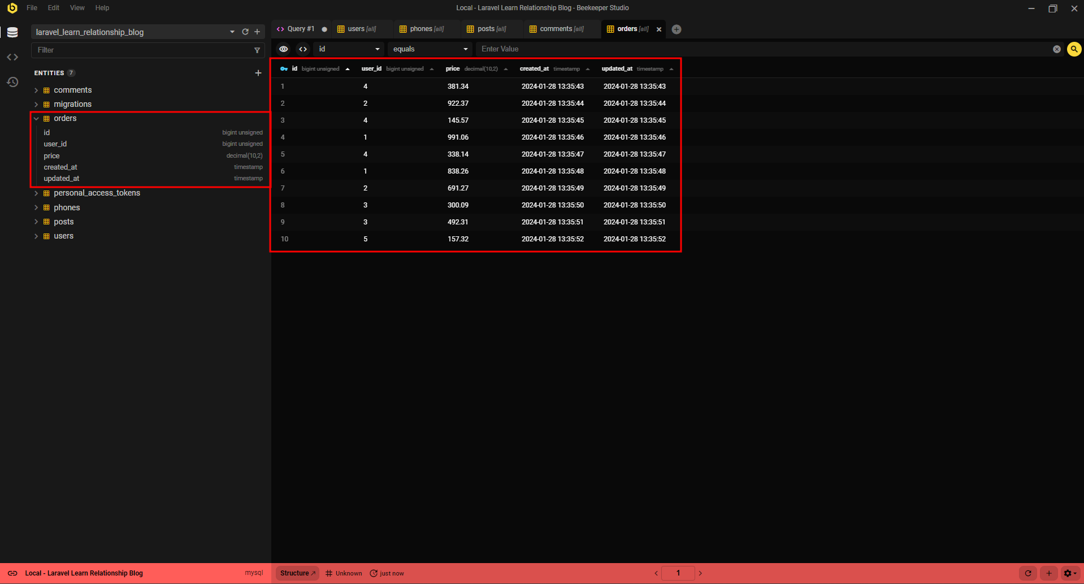
Task: Click the Structure button in status bar
Action: pos(296,573)
